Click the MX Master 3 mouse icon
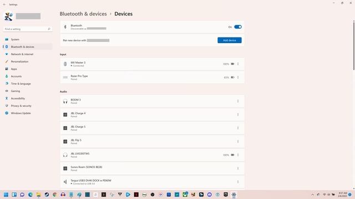 coord(65,64)
